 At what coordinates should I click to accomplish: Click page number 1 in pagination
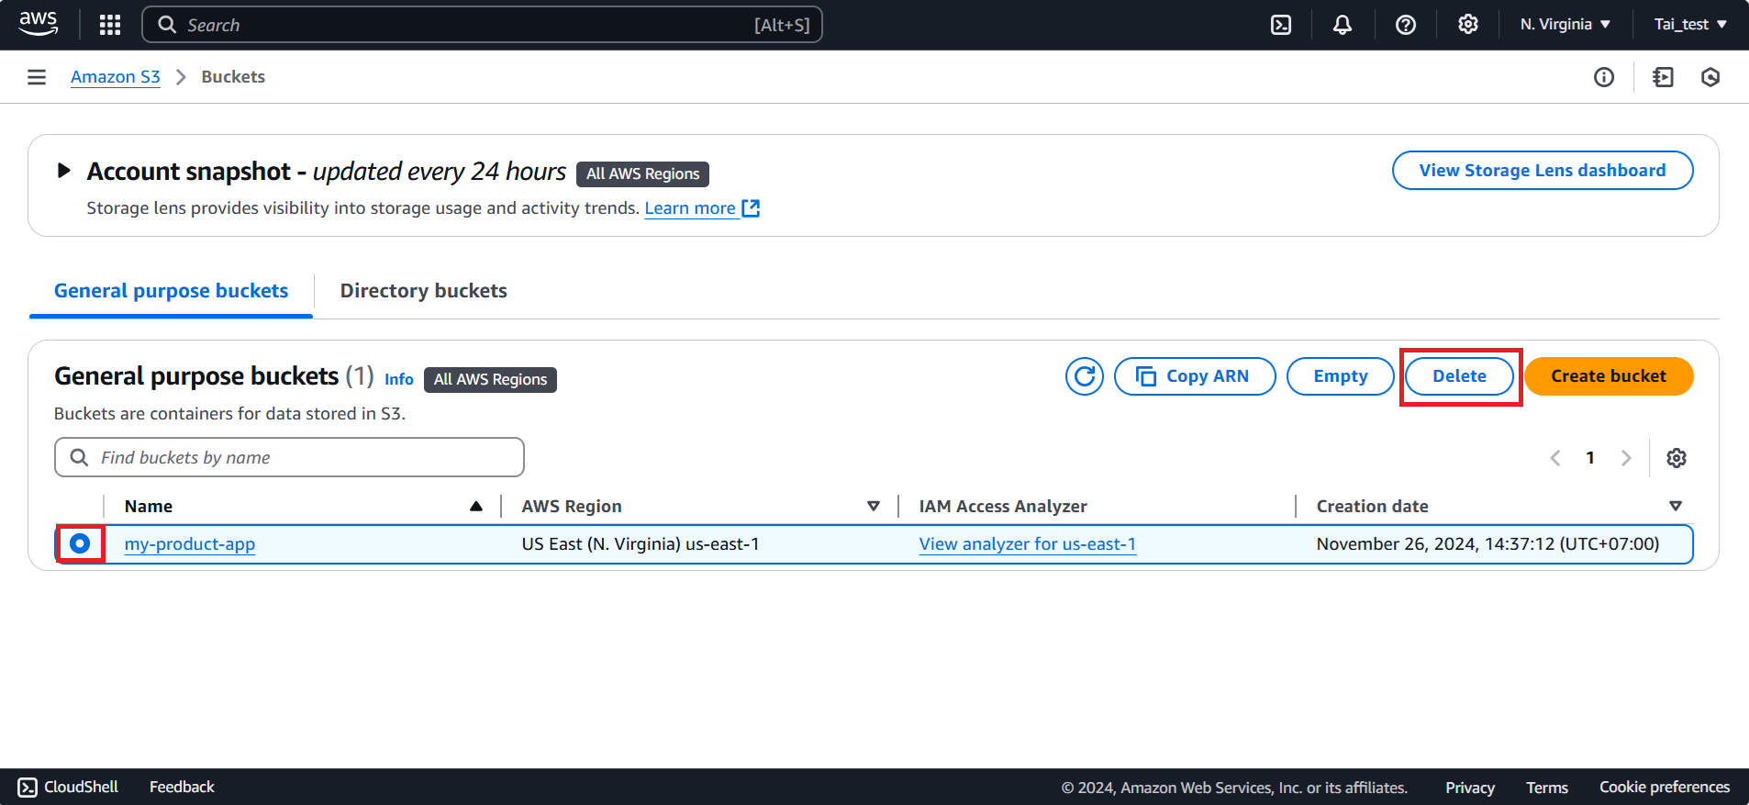point(1590,458)
